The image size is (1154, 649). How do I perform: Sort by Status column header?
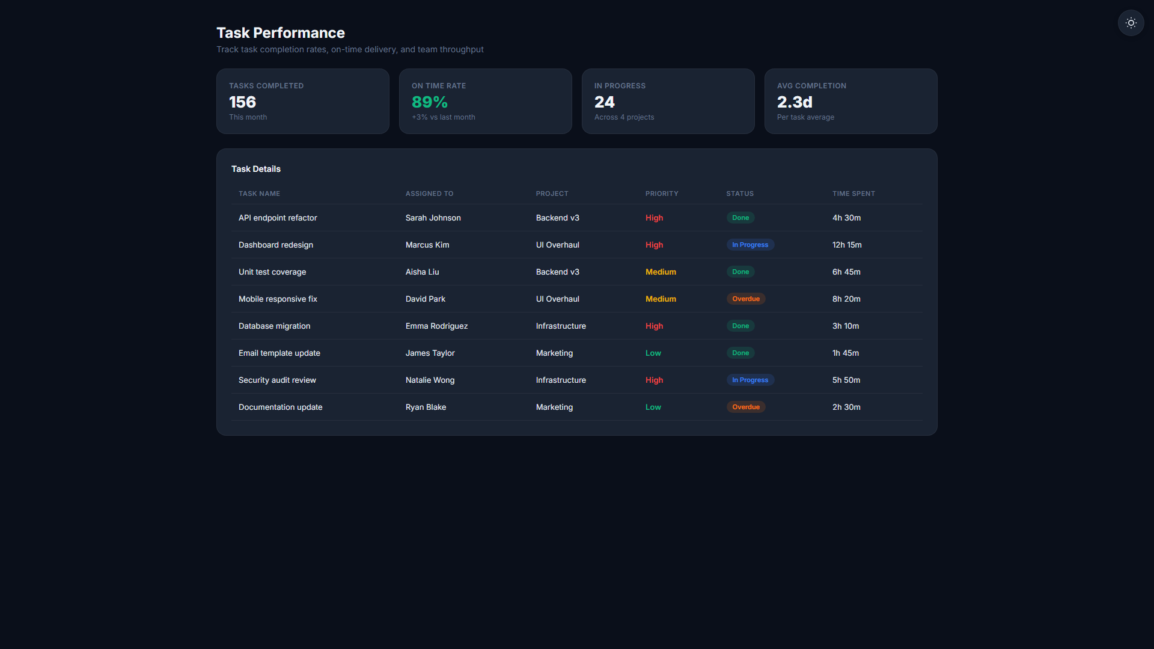739,193
